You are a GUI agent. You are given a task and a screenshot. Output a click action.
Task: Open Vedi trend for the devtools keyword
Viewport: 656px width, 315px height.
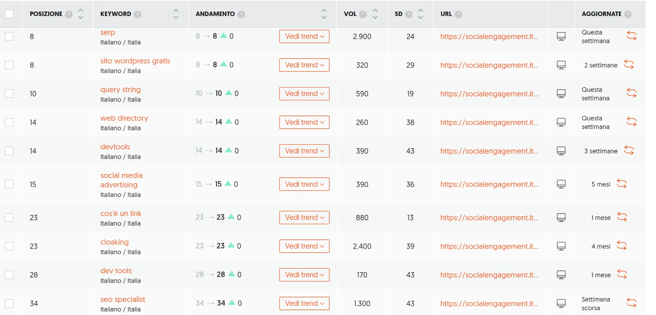[304, 150]
